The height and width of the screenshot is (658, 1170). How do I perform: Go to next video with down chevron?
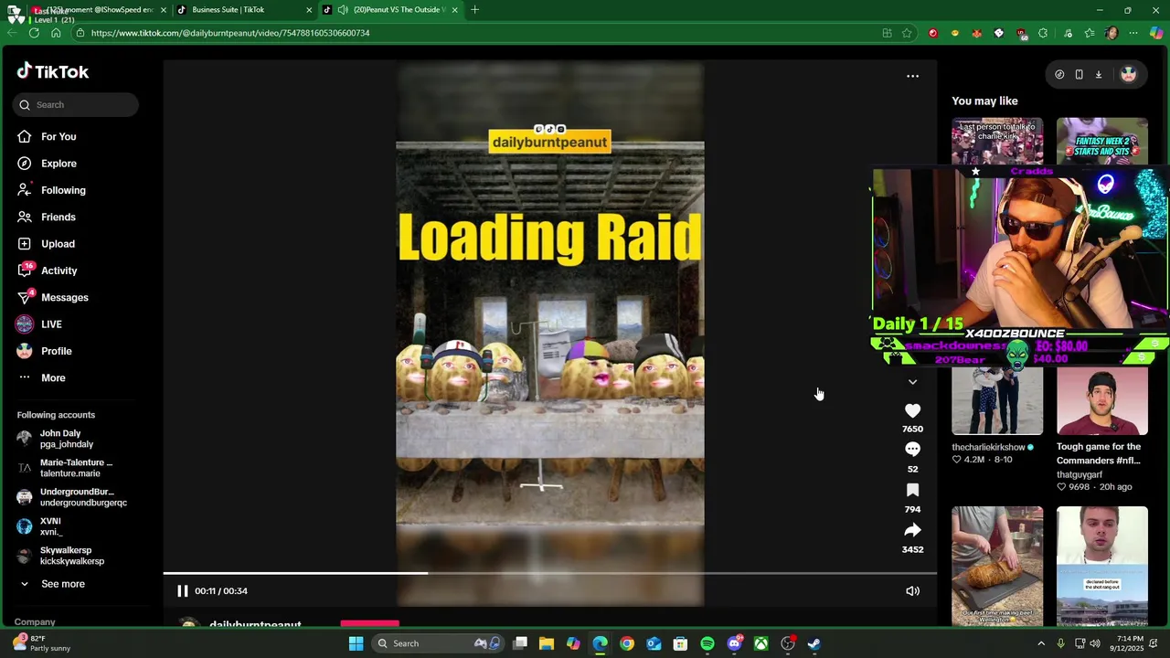pyautogui.click(x=912, y=382)
